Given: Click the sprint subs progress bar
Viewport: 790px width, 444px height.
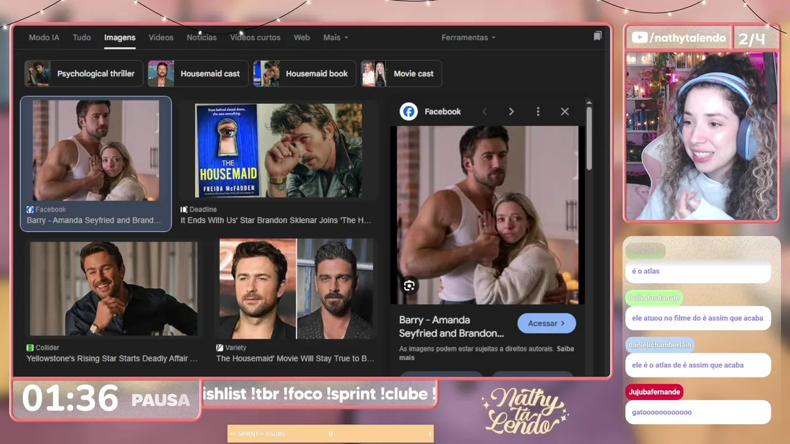Looking at the screenshot, I should (330, 434).
